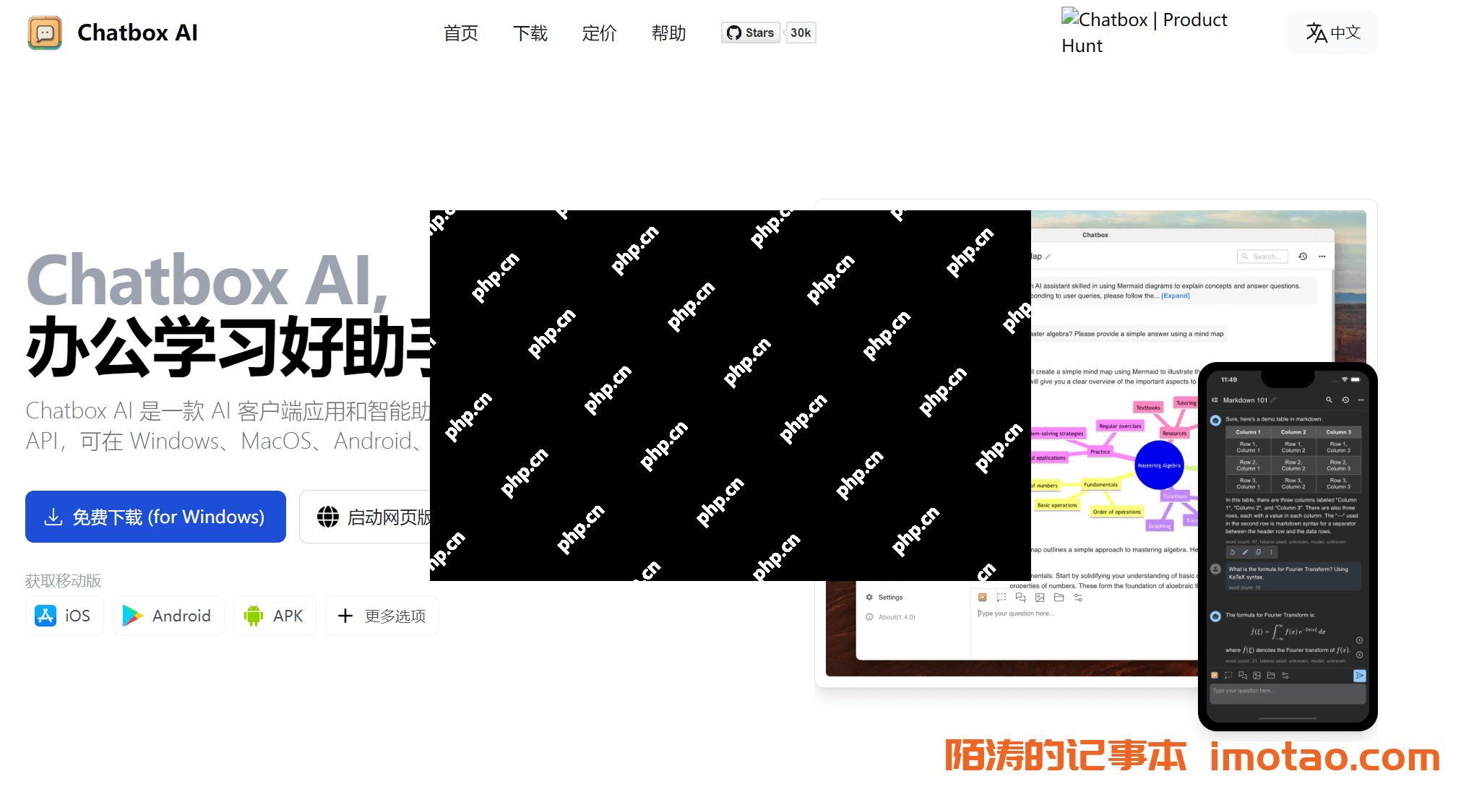The height and width of the screenshot is (792, 1461).
Task: Click regenerate icon under phone table message
Action: click(1233, 552)
